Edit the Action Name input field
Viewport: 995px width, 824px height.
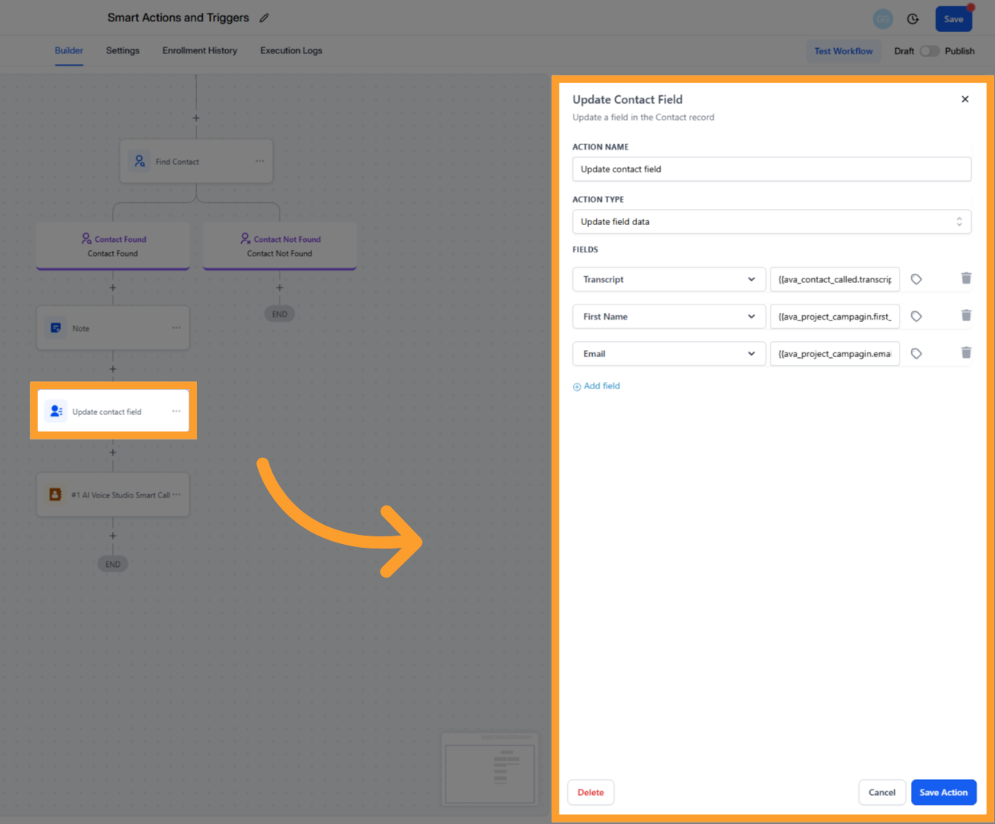click(x=771, y=169)
